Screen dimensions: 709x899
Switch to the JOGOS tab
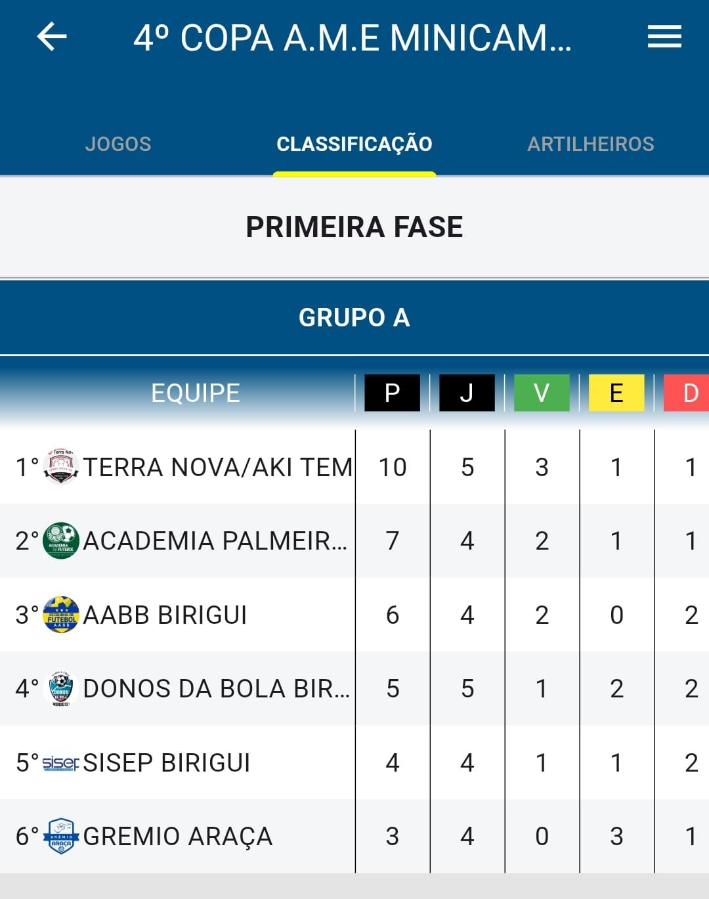(118, 144)
